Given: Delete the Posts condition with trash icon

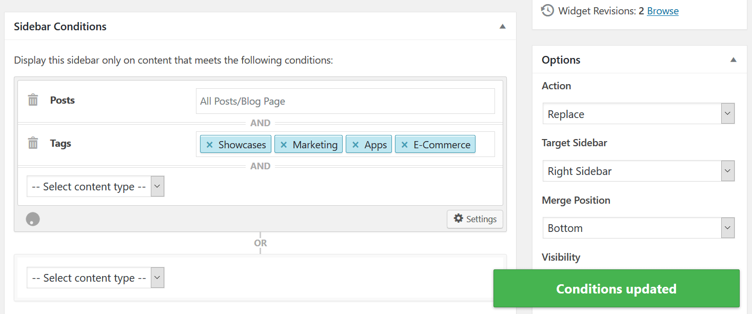Looking at the screenshot, I should click(x=33, y=100).
